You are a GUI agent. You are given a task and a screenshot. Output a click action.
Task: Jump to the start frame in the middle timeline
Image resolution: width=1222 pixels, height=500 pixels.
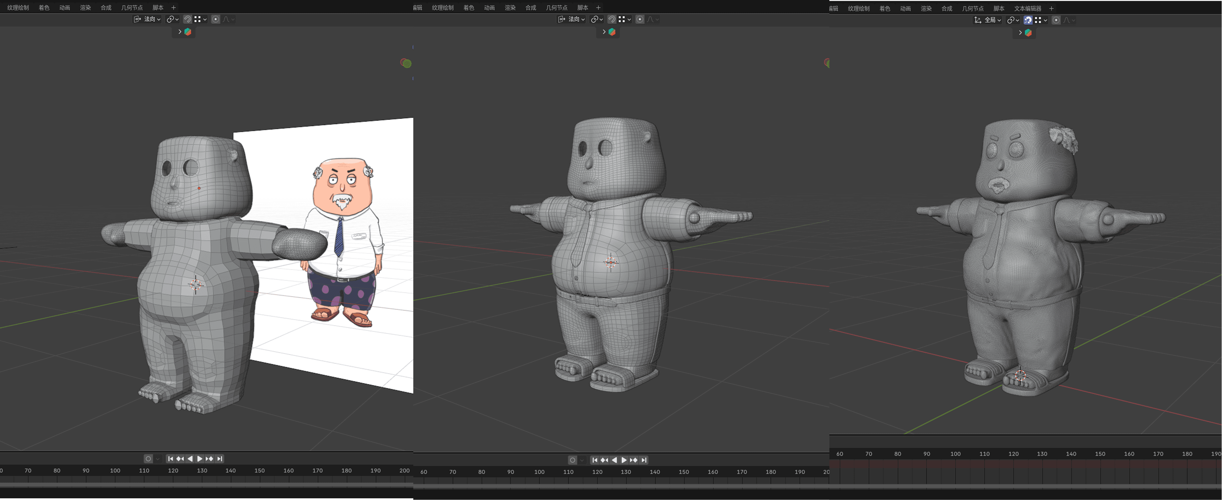[594, 460]
